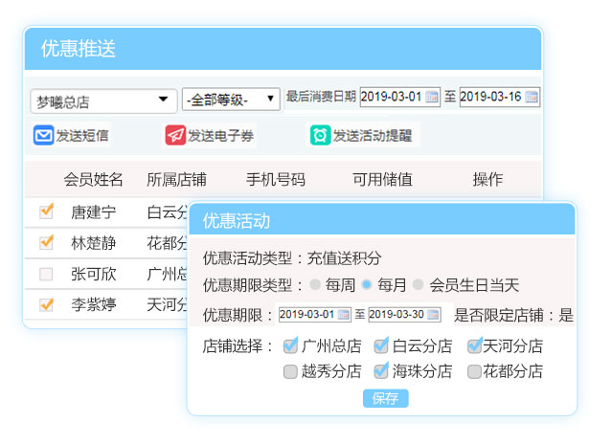612x445 pixels.
Task: Click the red paper-plane 发送电子券 icon
Action: point(175,136)
